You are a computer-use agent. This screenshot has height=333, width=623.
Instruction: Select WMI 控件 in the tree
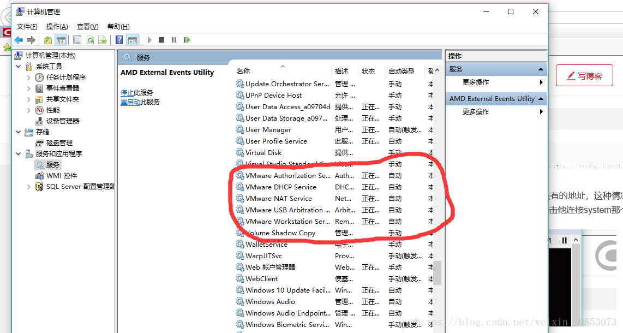(x=62, y=176)
